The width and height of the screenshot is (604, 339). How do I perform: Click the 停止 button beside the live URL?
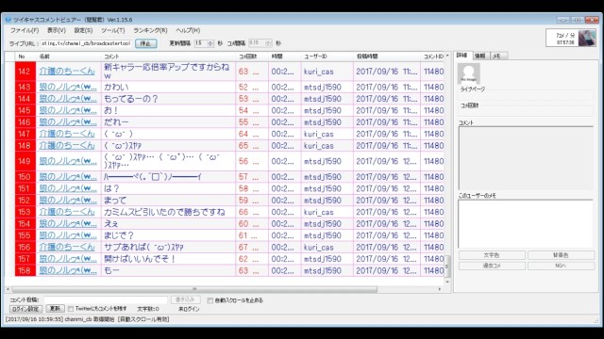click(145, 43)
